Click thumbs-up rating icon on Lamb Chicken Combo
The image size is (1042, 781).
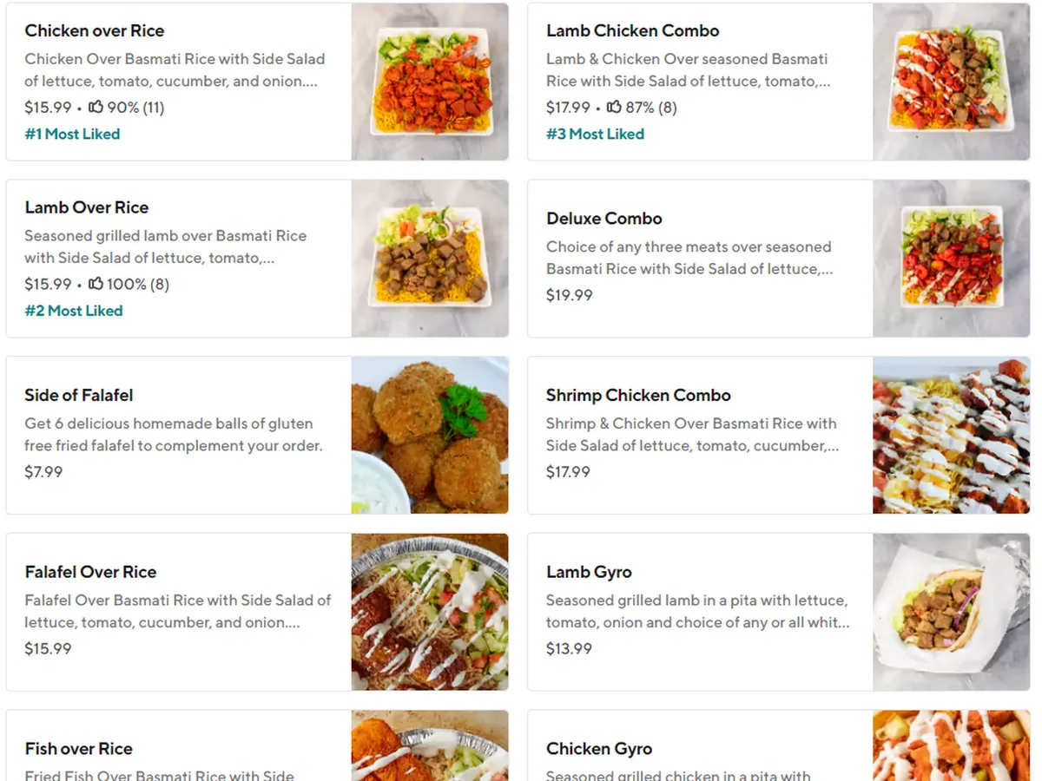(614, 107)
